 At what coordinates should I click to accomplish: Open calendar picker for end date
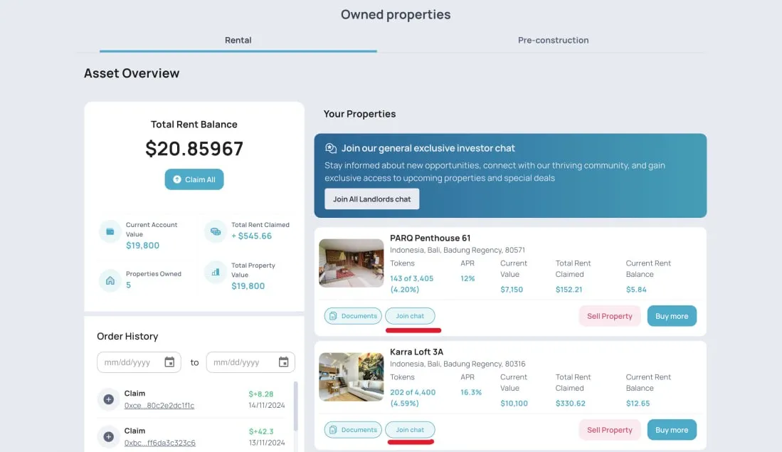coord(284,362)
